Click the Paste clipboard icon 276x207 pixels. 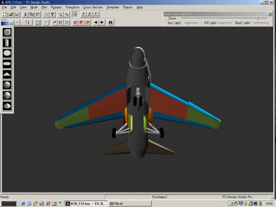[38, 14]
